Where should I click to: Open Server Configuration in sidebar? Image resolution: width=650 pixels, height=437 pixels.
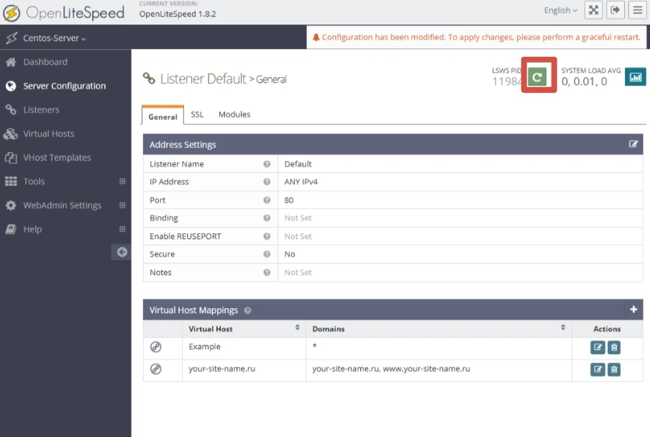click(x=64, y=86)
